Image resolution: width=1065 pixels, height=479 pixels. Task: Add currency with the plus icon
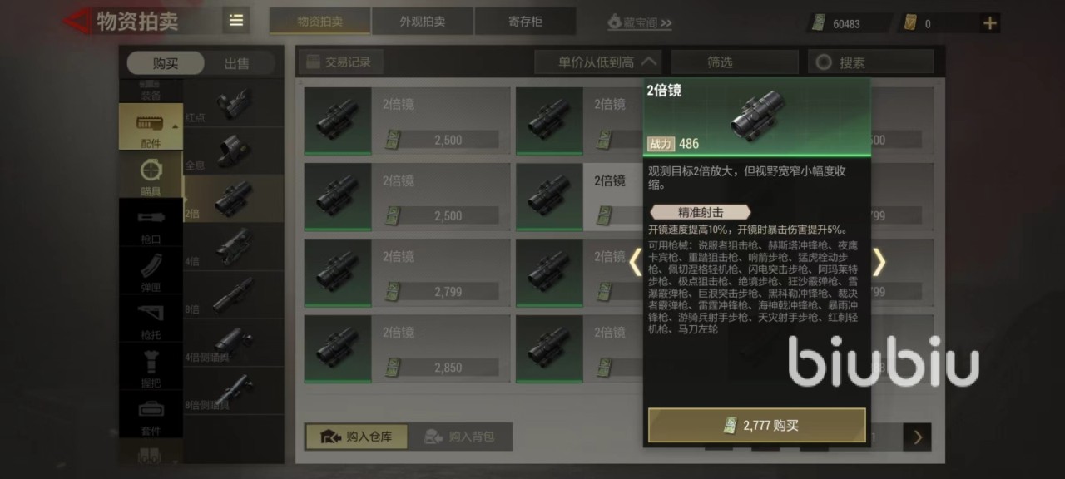(x=989, y=23)
